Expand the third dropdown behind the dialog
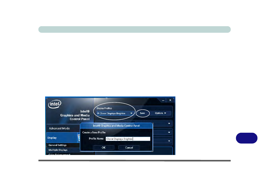 (x=169, y=141)
